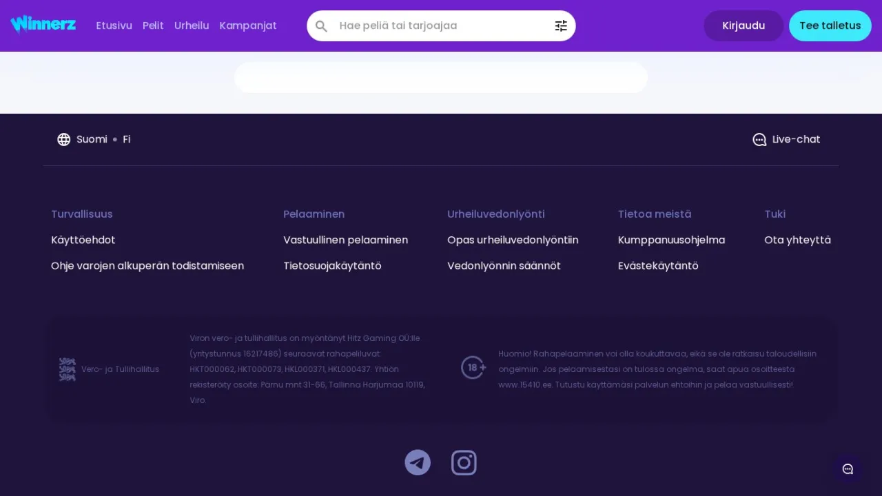Open the Ota yhteyttä link
882x496 pixels.
pos(797,240)
